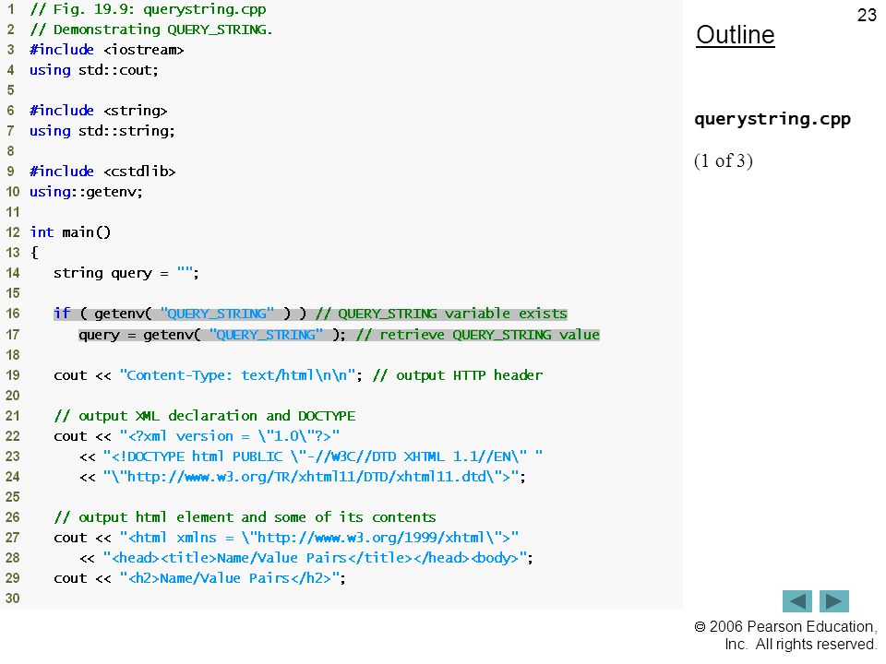Click the "// Demonstrating QUERY_STRING." comment

151,30
